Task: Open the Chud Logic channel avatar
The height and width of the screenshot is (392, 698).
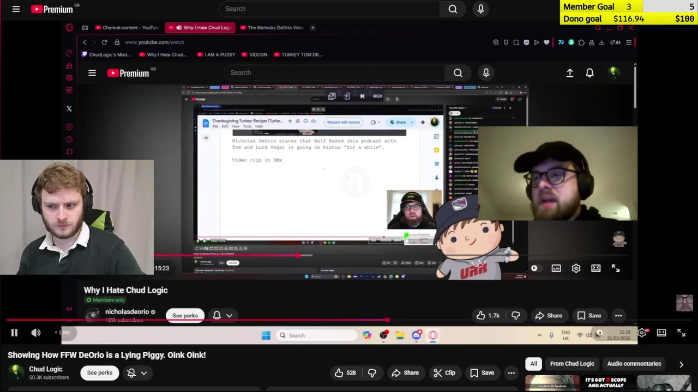Action: click(x=16, y=372)
